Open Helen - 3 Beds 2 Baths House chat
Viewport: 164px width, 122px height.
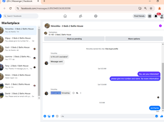pos(18,76)
